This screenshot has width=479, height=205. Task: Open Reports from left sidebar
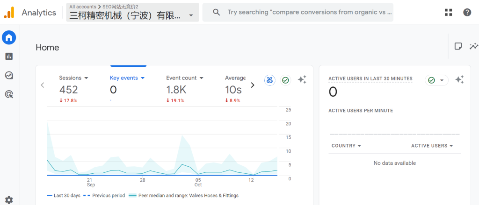coord(9,57)
